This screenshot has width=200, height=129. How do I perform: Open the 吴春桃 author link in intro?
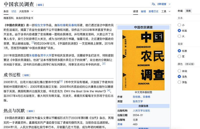pyautogui.click(x=73, y=25)
